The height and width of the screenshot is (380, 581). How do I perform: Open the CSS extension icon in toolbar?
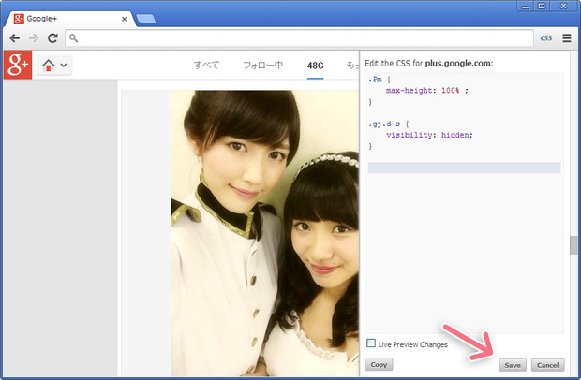(x=545, y=38)
